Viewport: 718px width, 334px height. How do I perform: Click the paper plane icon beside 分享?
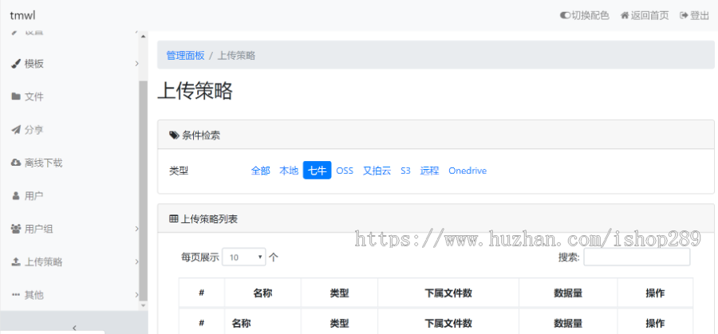[x=16, y=130]
